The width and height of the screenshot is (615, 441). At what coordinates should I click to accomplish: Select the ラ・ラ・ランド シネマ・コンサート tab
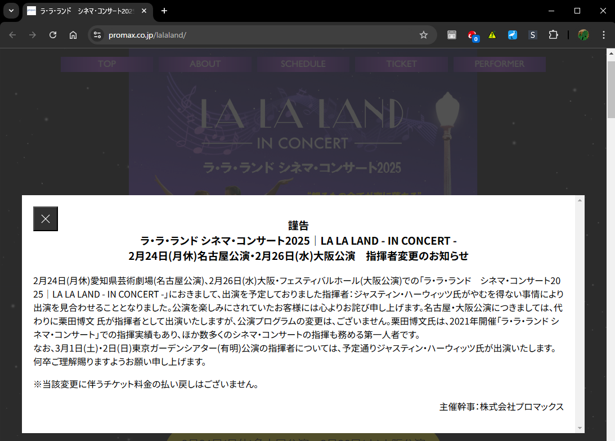tap(87, 11)
